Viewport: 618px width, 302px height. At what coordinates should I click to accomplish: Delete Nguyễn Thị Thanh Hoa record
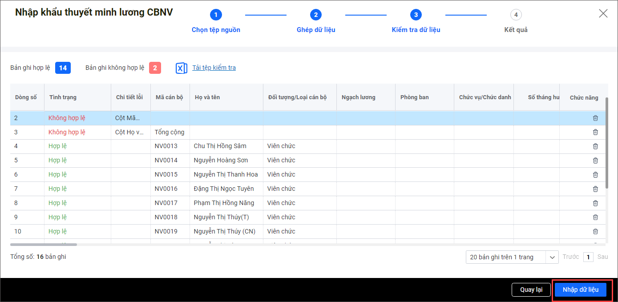tap(595, 175)
